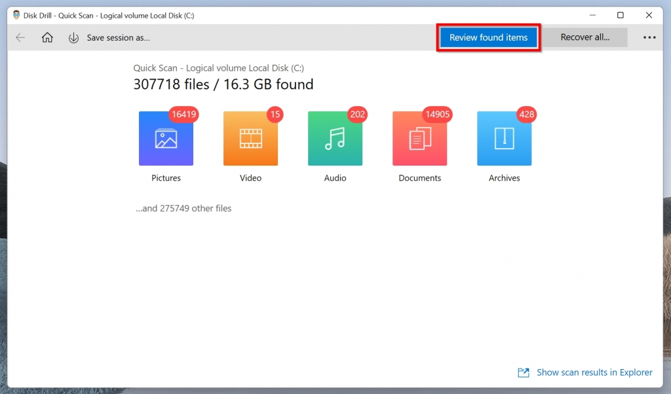Minimize the Disk Drill window
Screen dimensions: 671x394
592,15
